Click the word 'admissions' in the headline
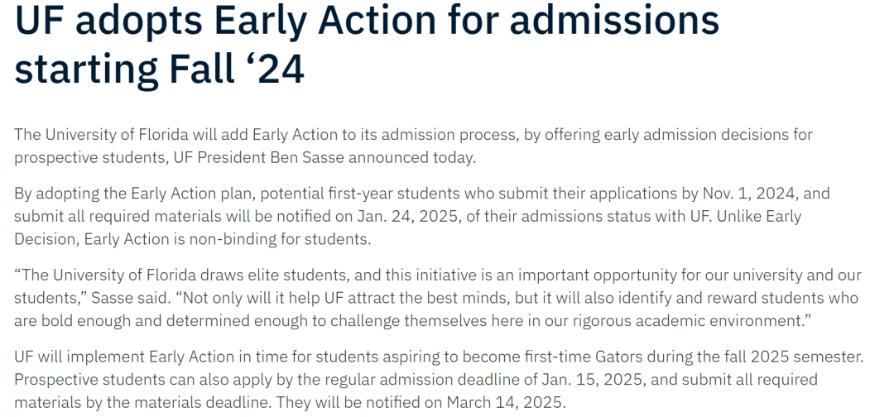 tap(614, 21)
